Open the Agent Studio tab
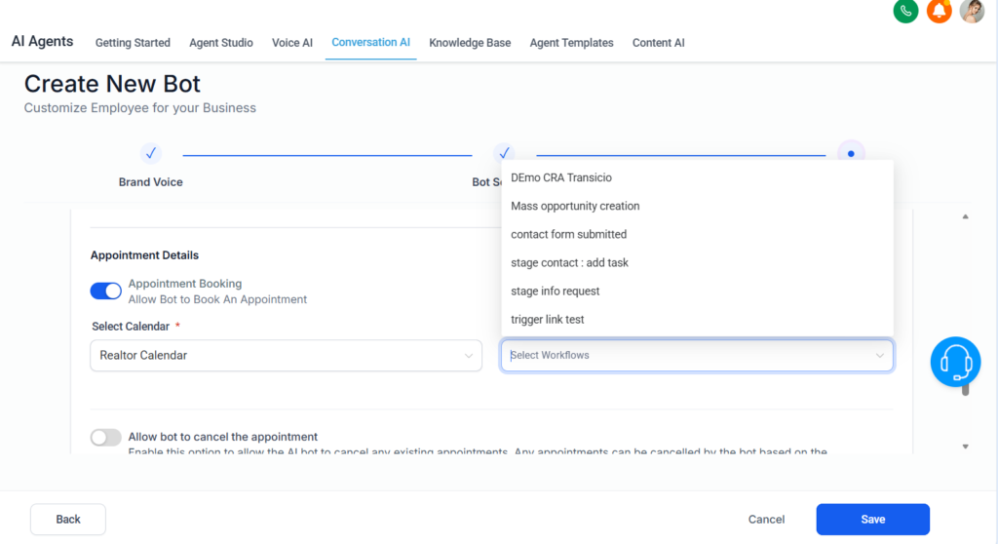The image size is (998, 544). (221, 43)
